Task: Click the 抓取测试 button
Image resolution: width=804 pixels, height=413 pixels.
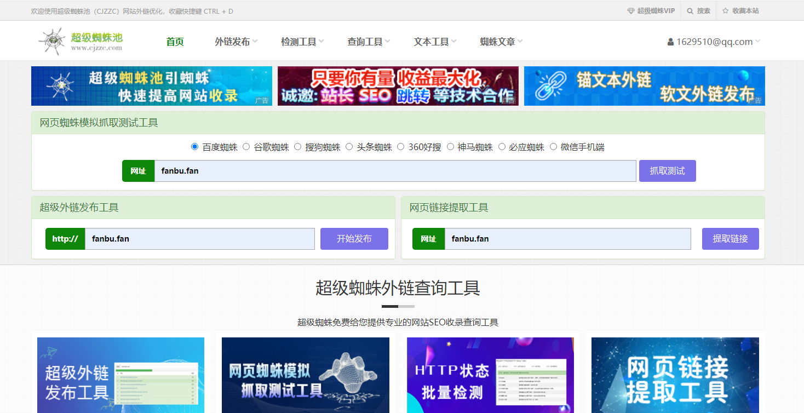Action: [667, 170]
